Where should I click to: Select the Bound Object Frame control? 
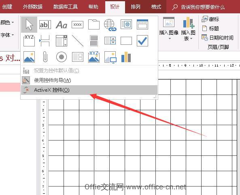tap(94, 57)
